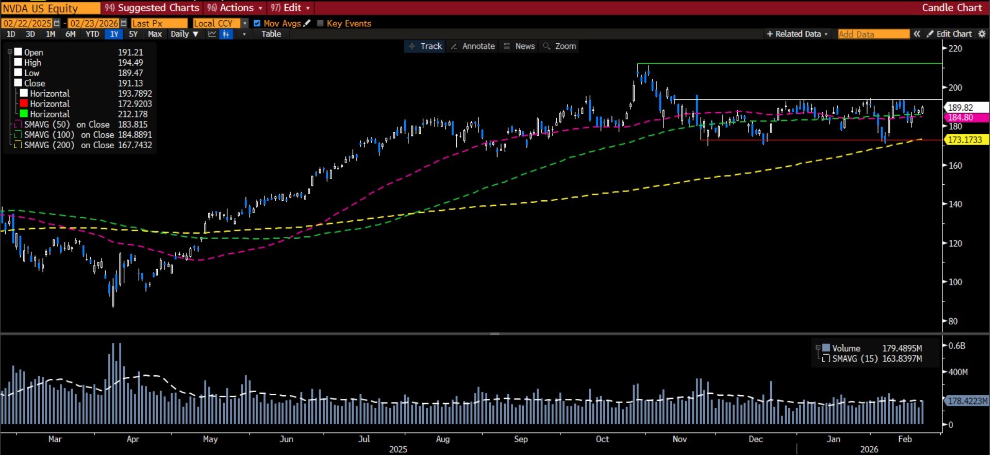The width and height of the screenshot is (995, 455).
Task: Edit moving averages with the pencil icon
Action: pos(308,23)
